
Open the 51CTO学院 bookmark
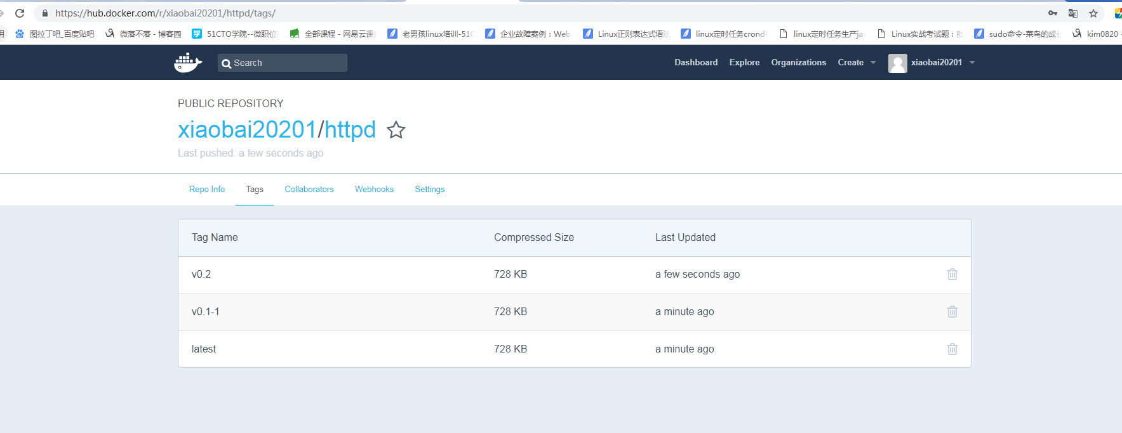coord(235,34)
